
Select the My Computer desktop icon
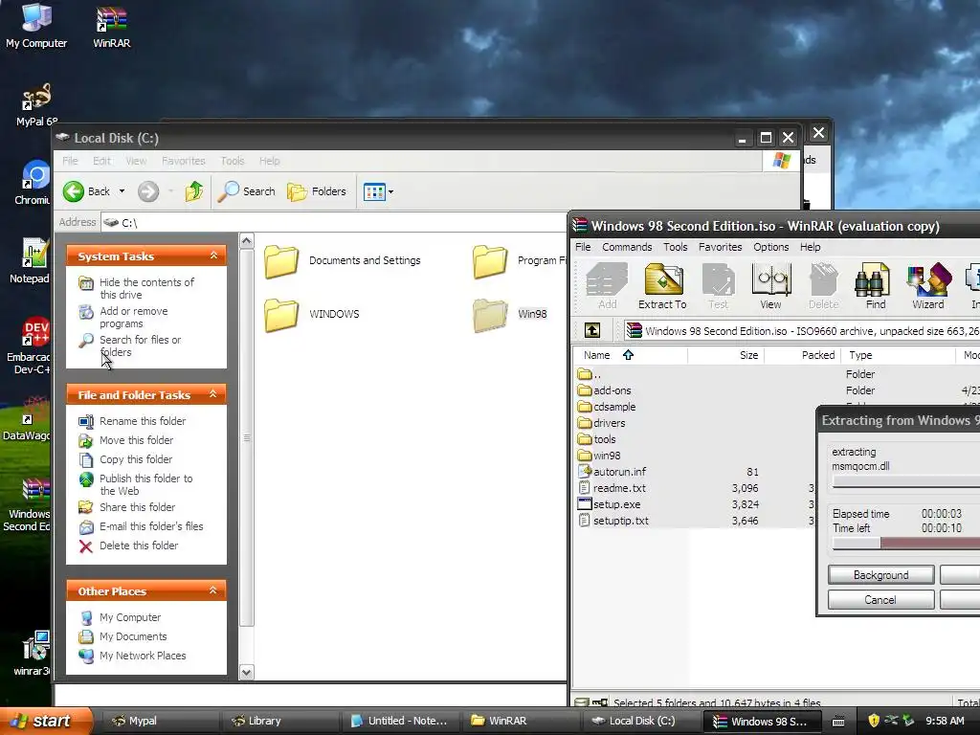(36, 26)
